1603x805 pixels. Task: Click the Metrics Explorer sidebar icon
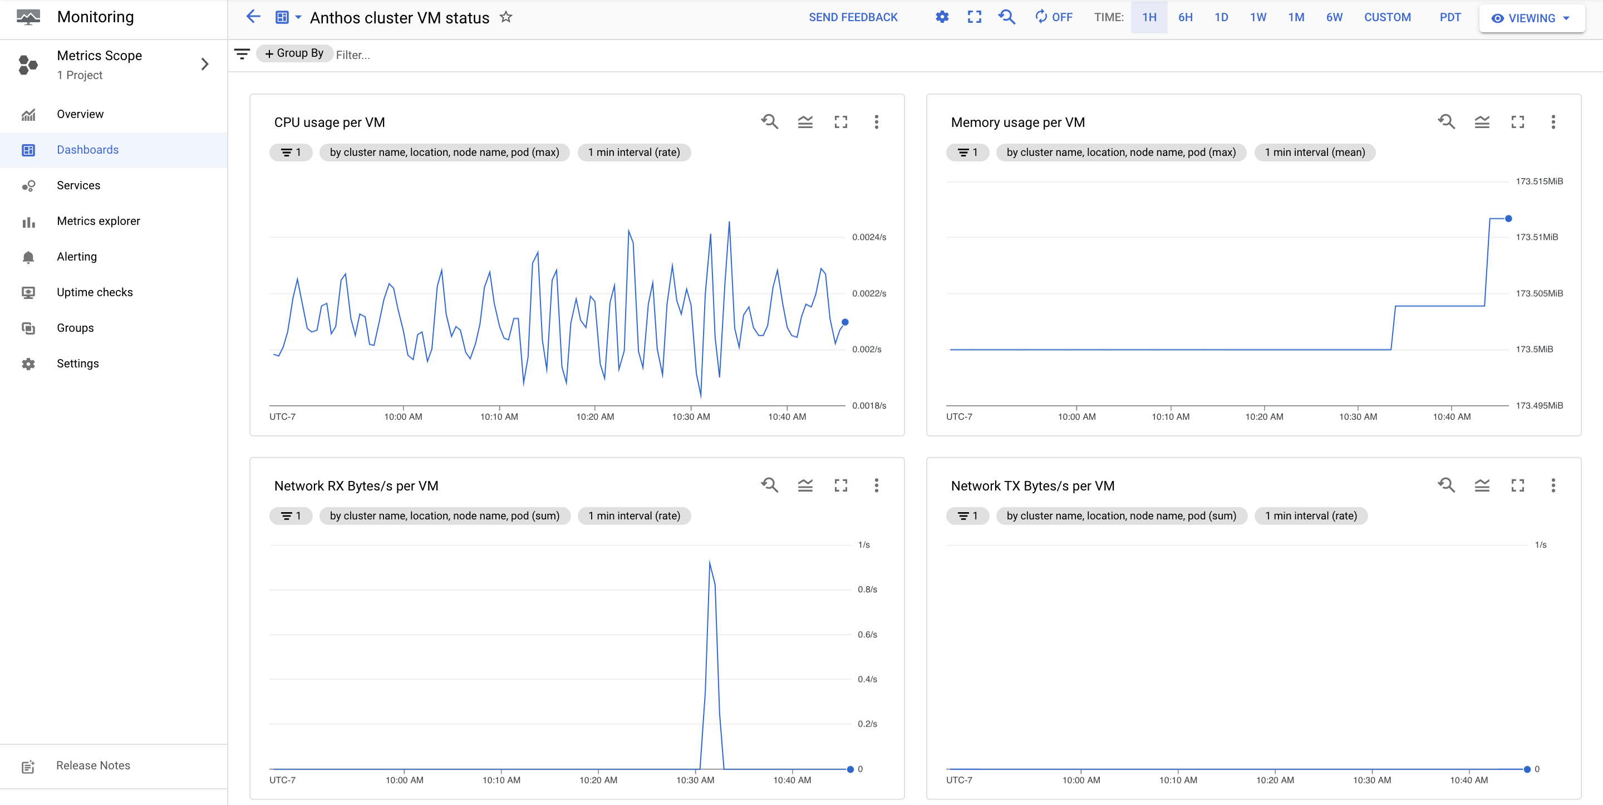click(28, 220)
